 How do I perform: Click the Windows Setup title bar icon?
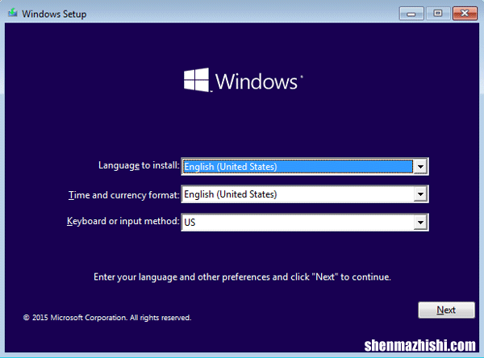click(x=13, y=13)
